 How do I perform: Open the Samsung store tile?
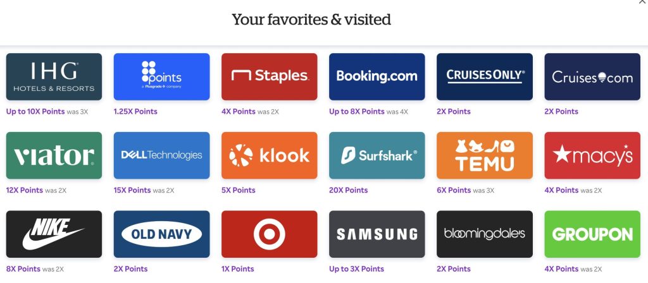[x=377, y=234]
